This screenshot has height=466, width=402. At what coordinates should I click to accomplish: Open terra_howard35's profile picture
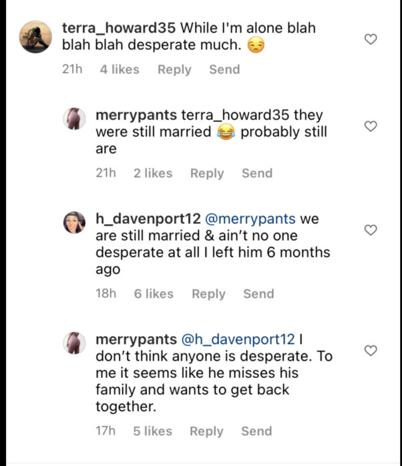coord(35,37)
